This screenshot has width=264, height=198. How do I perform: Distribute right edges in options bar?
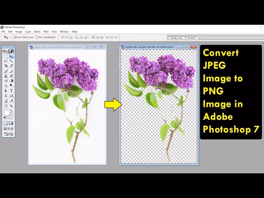click(x=116, y=37)
